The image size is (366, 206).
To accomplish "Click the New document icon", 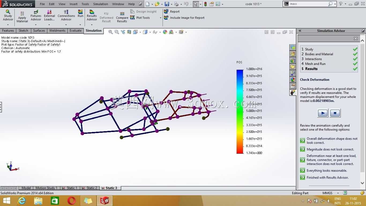I will (x=147, y=4).
